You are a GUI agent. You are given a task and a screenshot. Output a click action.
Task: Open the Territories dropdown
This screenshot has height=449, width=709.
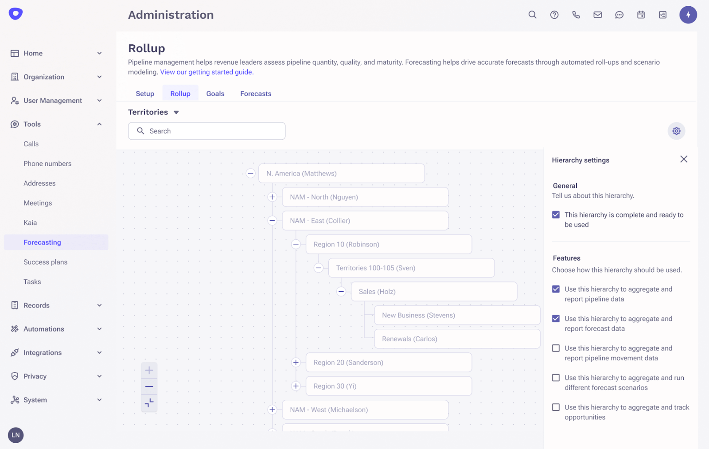[x=176, y=112]
